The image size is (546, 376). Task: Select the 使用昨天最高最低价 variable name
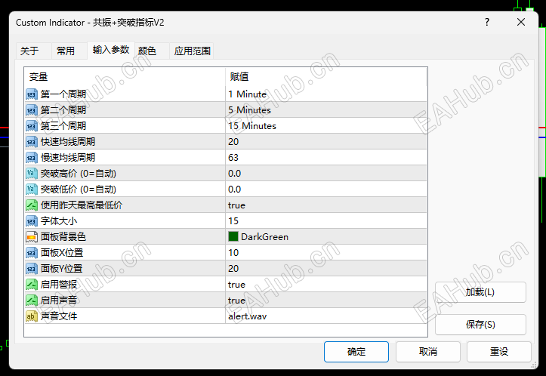click(82, 205)
